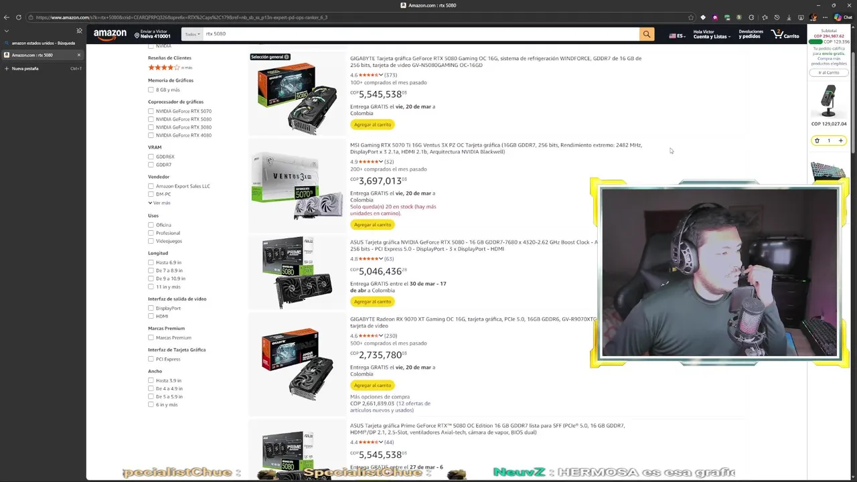Check NVIDIA GeForce RTX 4080 filter
The image size is (857, 482).
click(x=151, y=135)
